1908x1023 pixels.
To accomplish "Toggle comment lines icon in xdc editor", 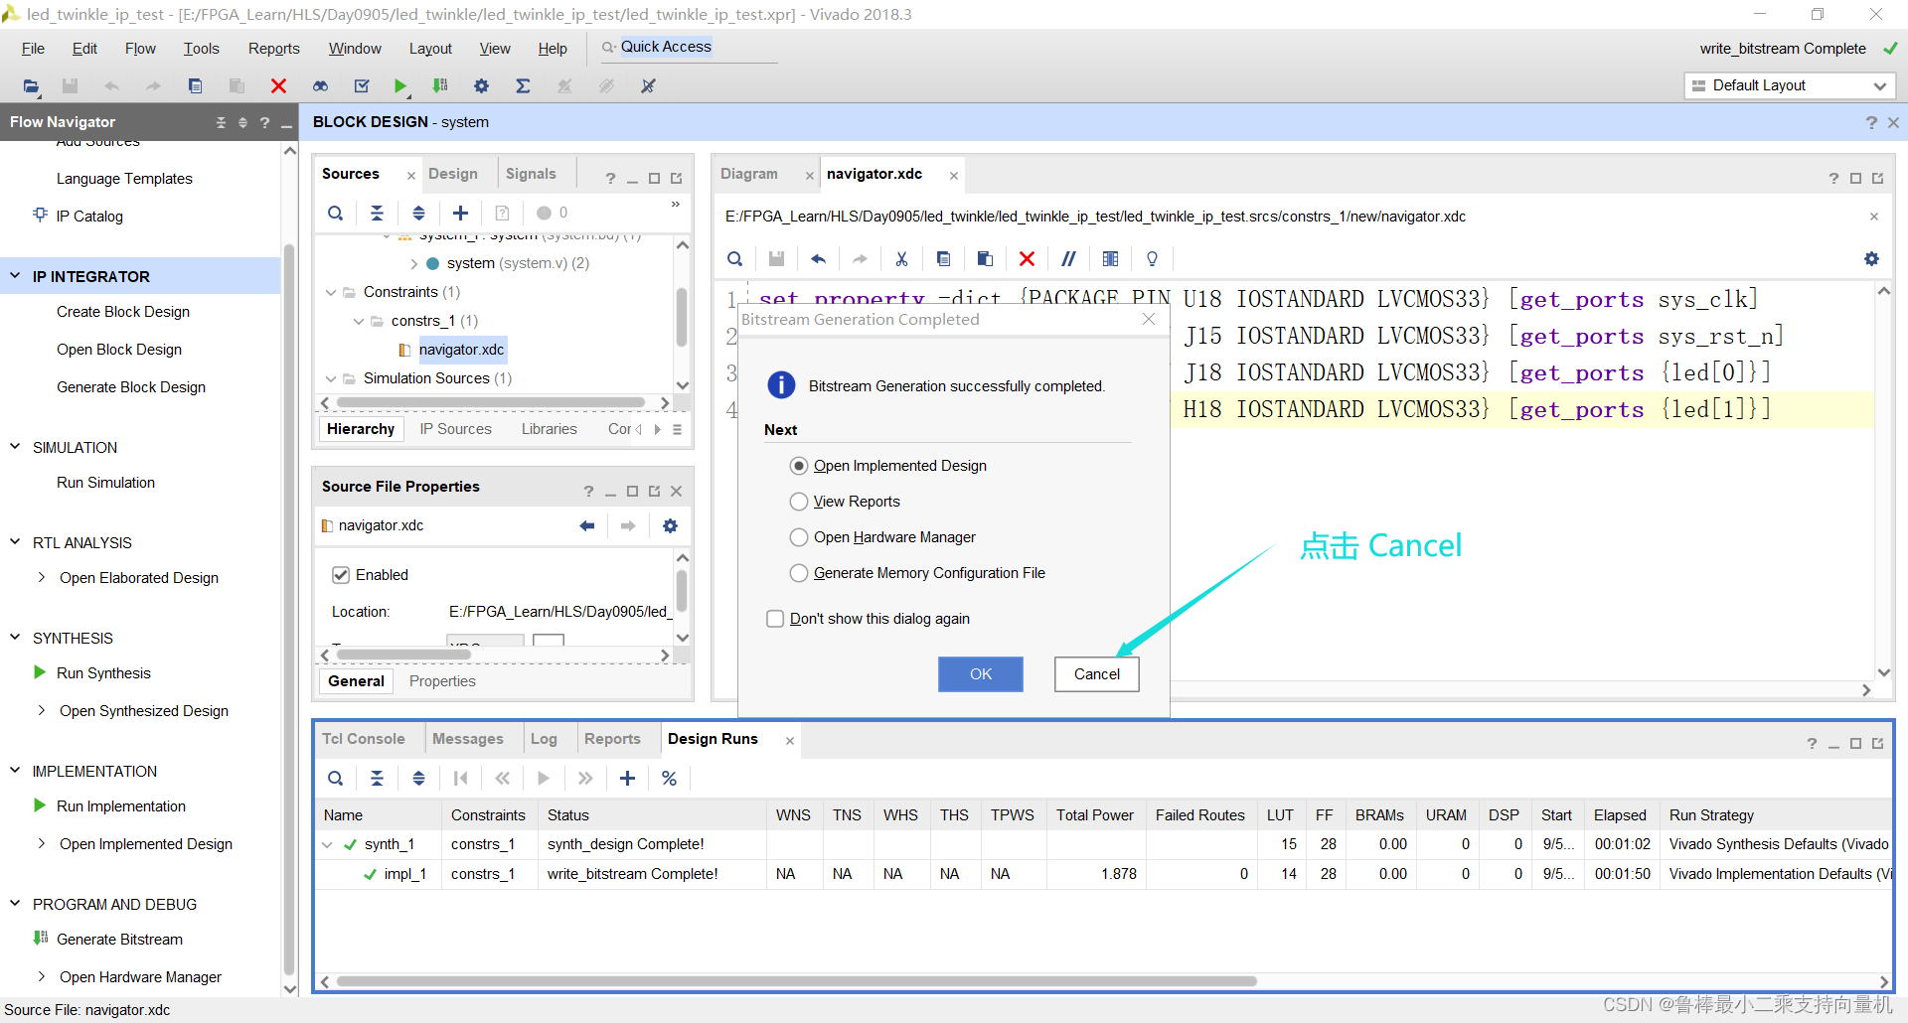I will click(1068, 259).
